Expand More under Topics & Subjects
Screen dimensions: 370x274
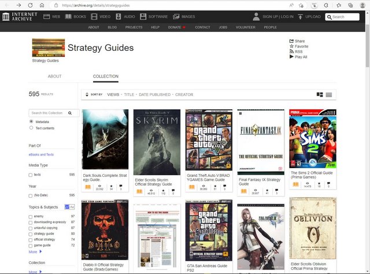(35, 252)
